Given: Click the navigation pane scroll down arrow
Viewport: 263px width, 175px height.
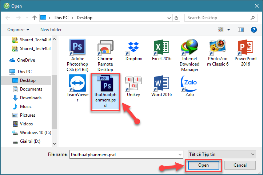Looking at the screenshot, I should click(x=54, y=143).
